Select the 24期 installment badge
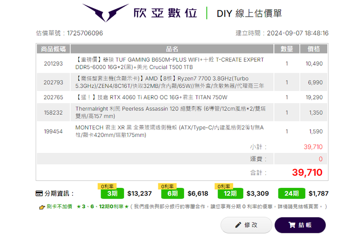Viewport: 352px width, 242px height. point(292,193)
